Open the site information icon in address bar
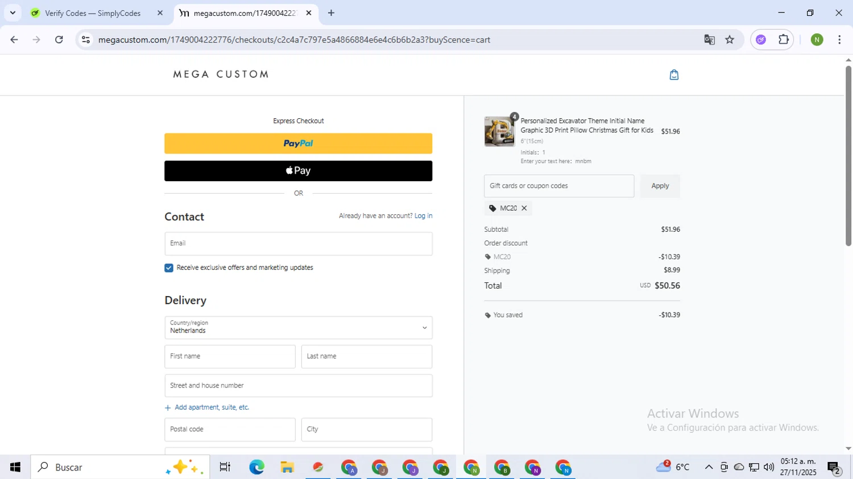Screen dimensions: 853x479 (x=86, y=40)
